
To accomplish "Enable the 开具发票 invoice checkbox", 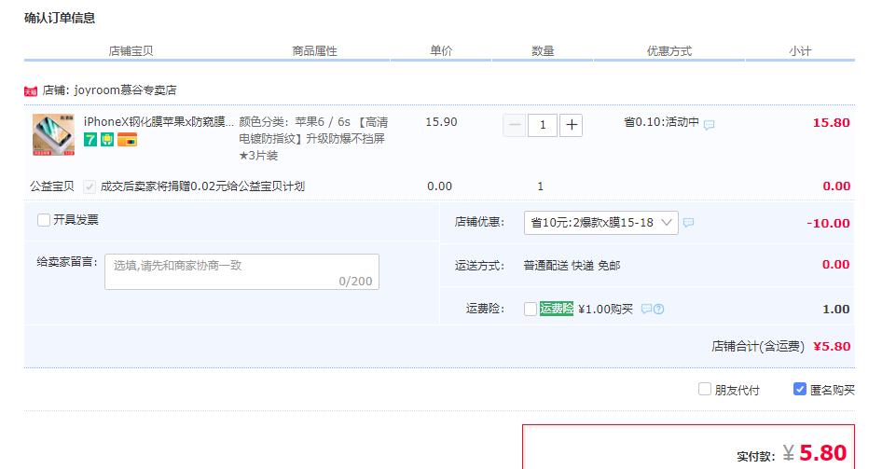I will (x=44, y=220).
